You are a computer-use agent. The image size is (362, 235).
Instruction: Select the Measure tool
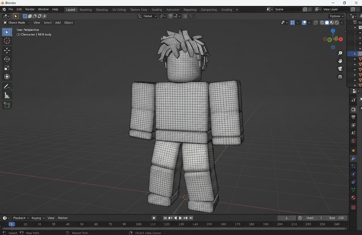pyautogui.click(x=7, y=96)
